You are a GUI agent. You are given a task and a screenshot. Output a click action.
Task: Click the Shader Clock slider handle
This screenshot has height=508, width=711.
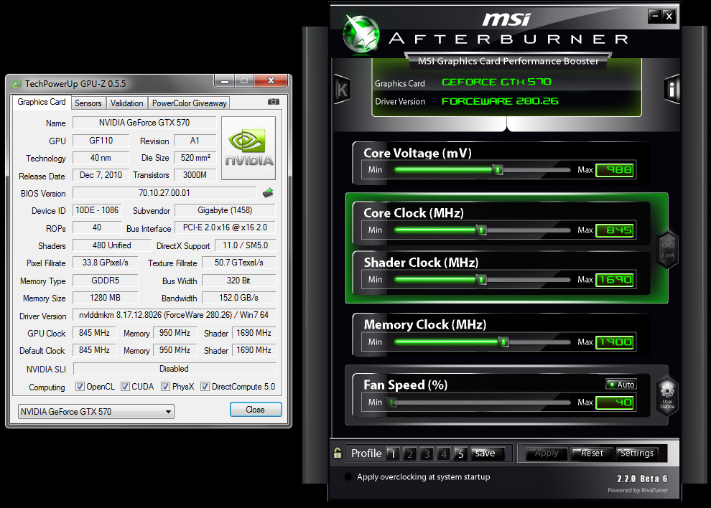pos(482,280)
